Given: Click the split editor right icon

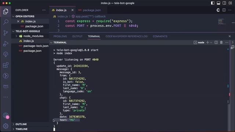Looking at the screenshot, I should pyautogui.click(x=224, y=10).
